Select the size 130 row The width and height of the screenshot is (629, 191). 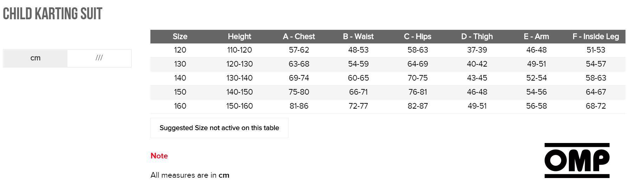388,64
